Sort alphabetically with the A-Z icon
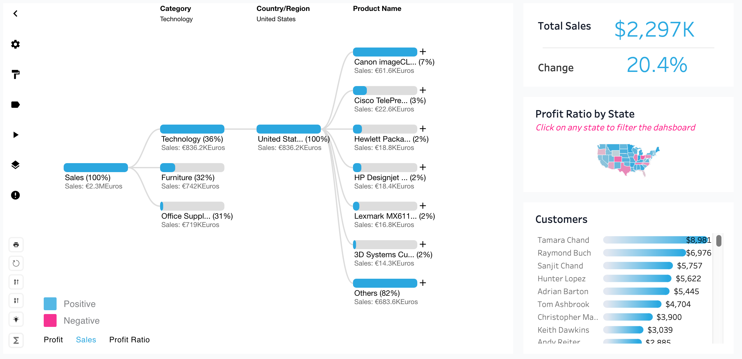This screenshot has width=742, height=359. [16, 282]
